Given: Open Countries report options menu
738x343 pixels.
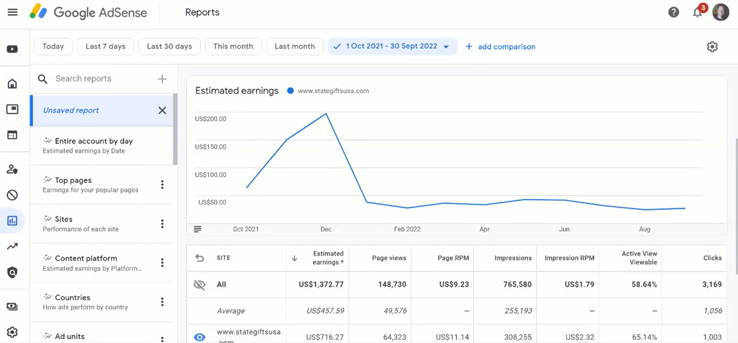Looking at the screenshot, I should [x=162, y=302].
